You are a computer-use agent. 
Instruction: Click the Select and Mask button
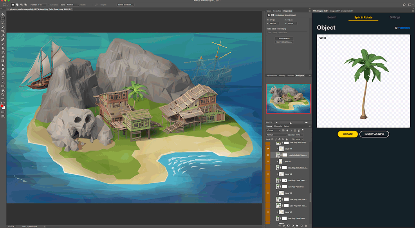tap(125, 5)
